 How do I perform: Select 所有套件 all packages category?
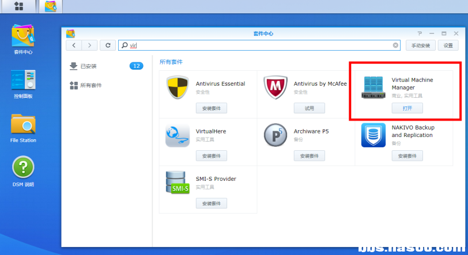[x=107, y=85]
